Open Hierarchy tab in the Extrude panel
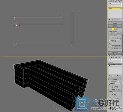 (114, 57)
